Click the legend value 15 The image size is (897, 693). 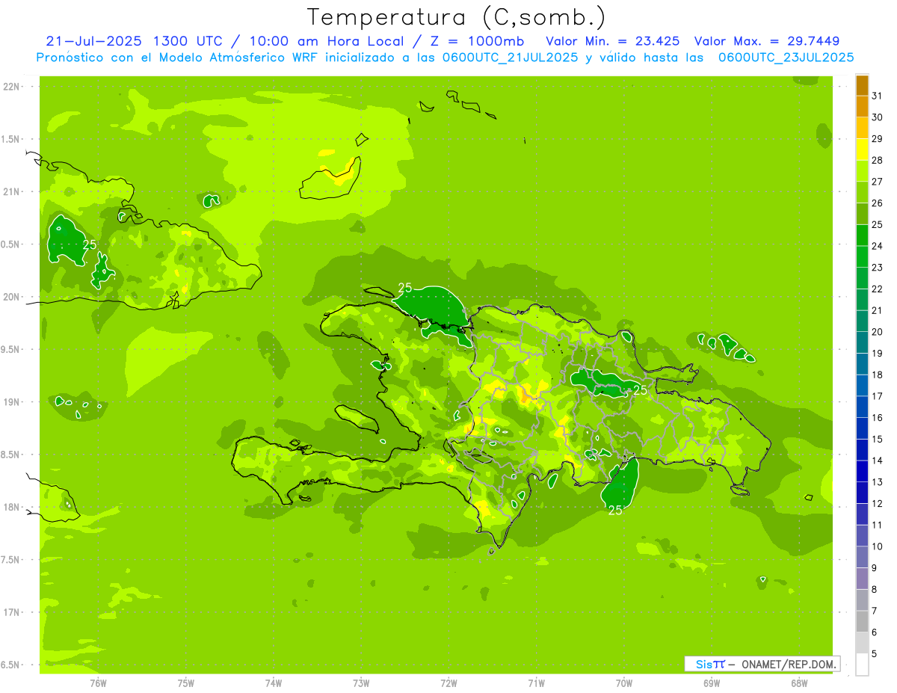878,439
